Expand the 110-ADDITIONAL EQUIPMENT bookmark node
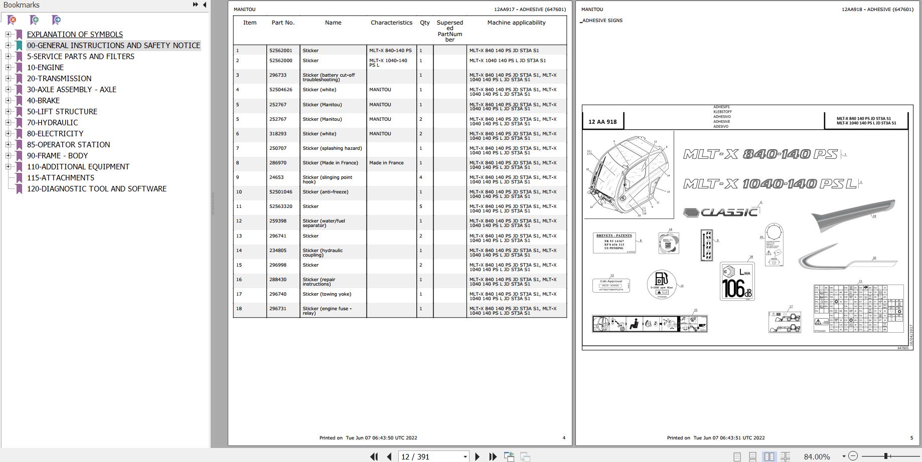Image resolution: width=922 pixels, height=462 pixels. click(8, 167)
